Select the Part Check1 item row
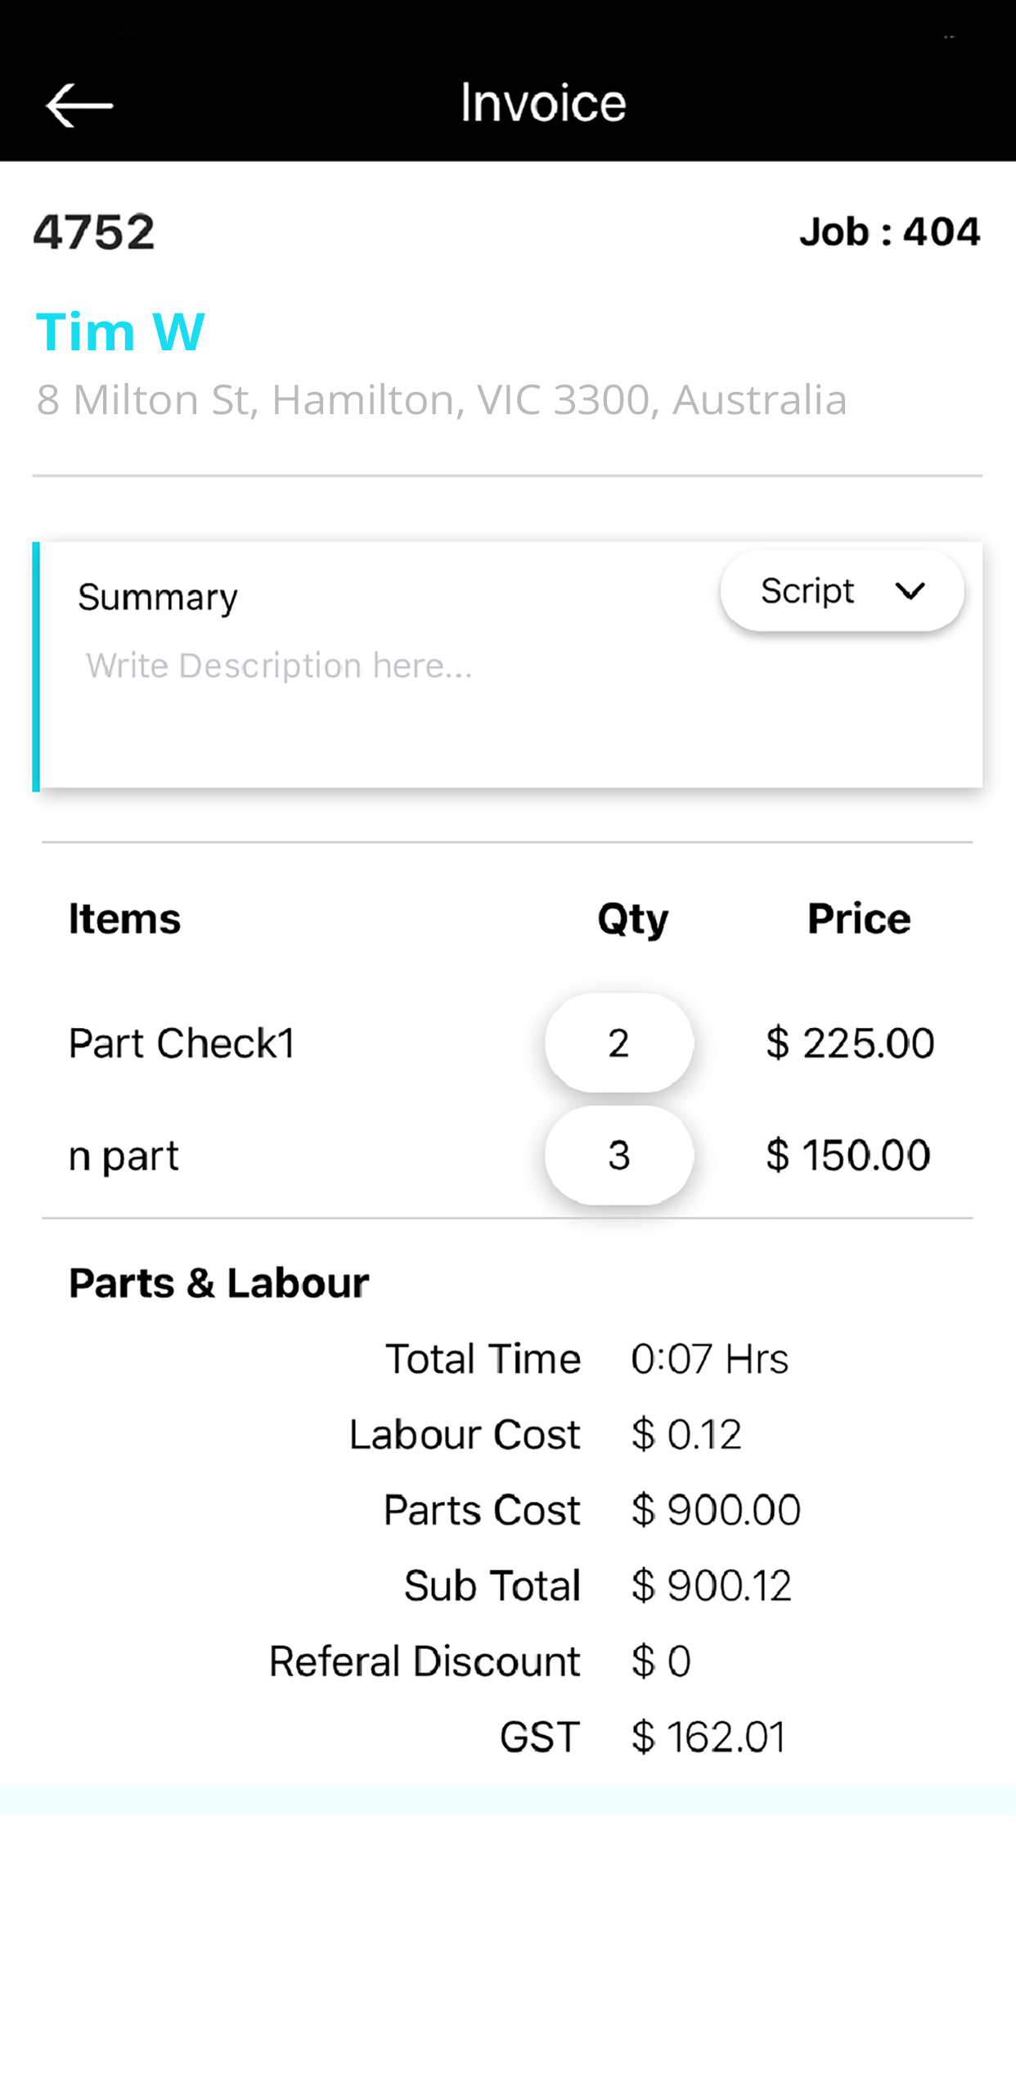Image resolution: width=1016 pixels, height=2096 pixels. (x=182, y=1043)
